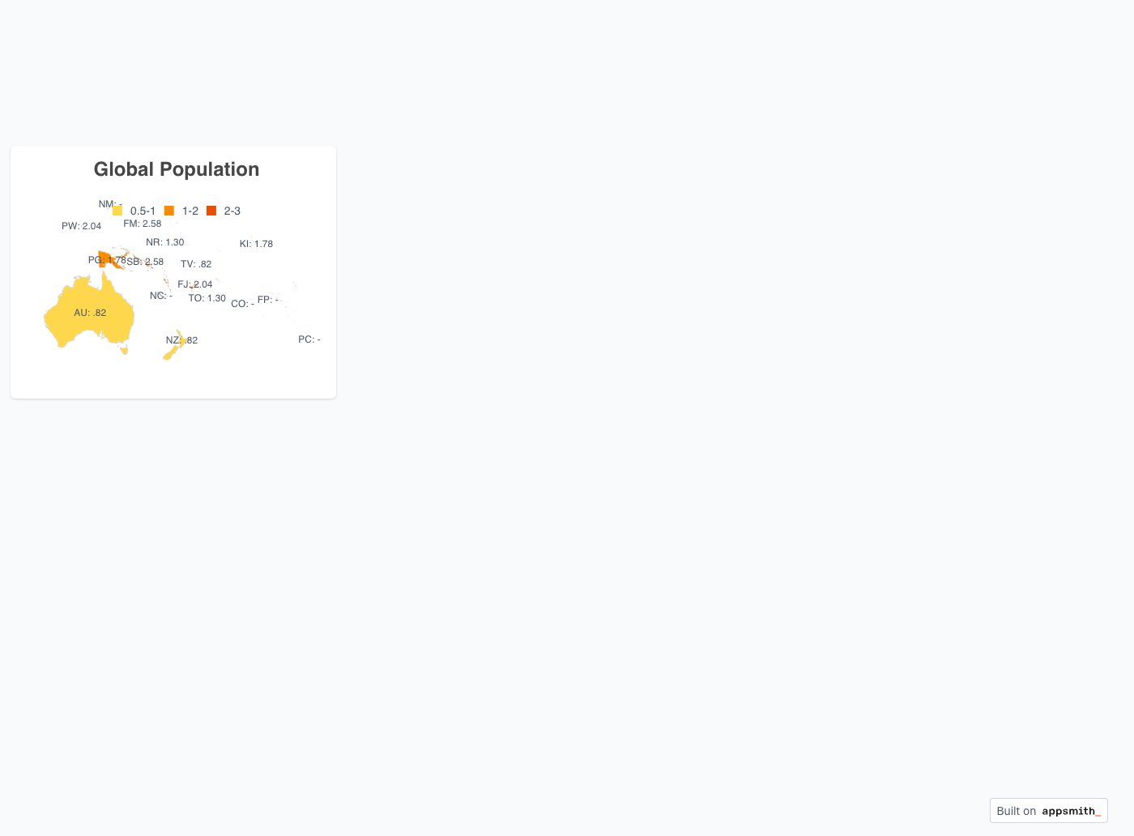Click the PC: - label

[x=309, y=339]
